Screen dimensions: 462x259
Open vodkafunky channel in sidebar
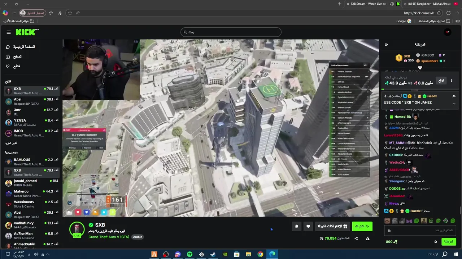(x=32, y=225)
